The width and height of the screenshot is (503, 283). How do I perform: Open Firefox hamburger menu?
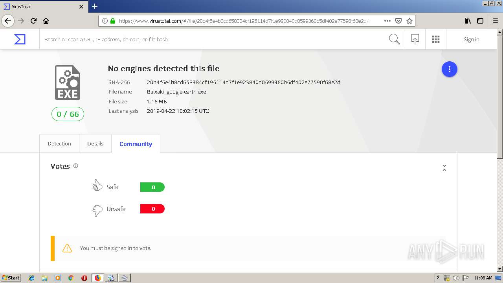[x=495, y=21]
